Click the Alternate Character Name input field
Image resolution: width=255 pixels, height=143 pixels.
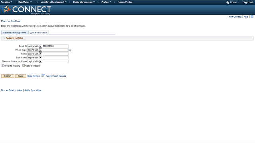pyautogui.click(x=55, y=62)
